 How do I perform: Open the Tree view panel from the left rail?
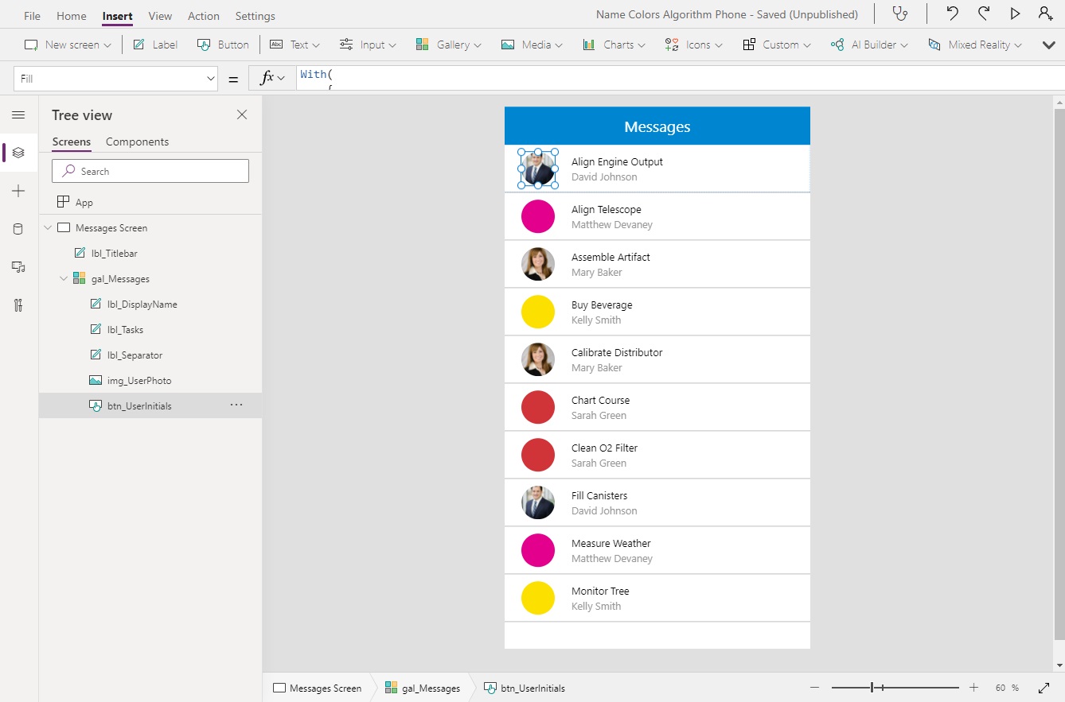point(18,153)
